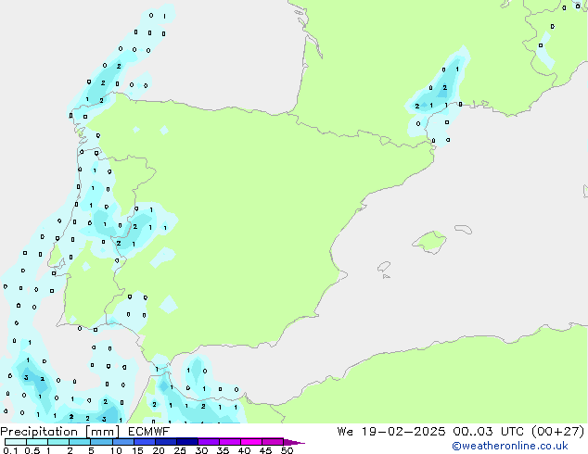Screen dimensions: 588x454
Task: Select the 'Precipitation [mm]' title text
Action: pos(60,432)
